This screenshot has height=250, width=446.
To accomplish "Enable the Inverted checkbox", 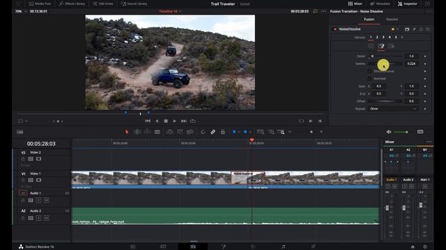I will [369, 78].
